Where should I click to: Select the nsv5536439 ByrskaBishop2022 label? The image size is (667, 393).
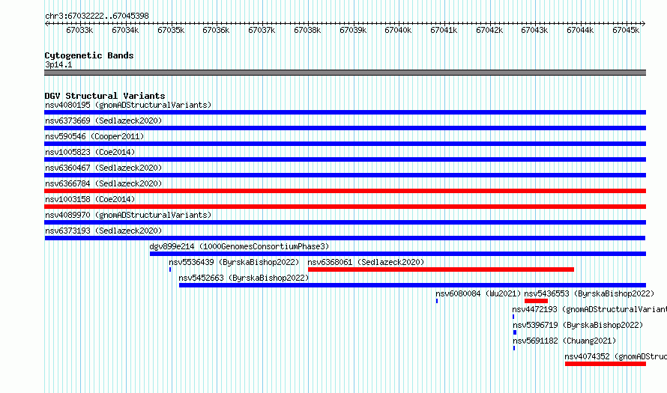pyautogui.click(x=234, y=262)
